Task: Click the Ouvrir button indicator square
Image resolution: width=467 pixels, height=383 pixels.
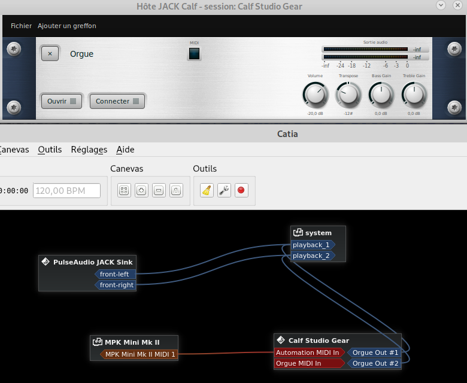Action: pyautogui.click(x=73, y=101)
